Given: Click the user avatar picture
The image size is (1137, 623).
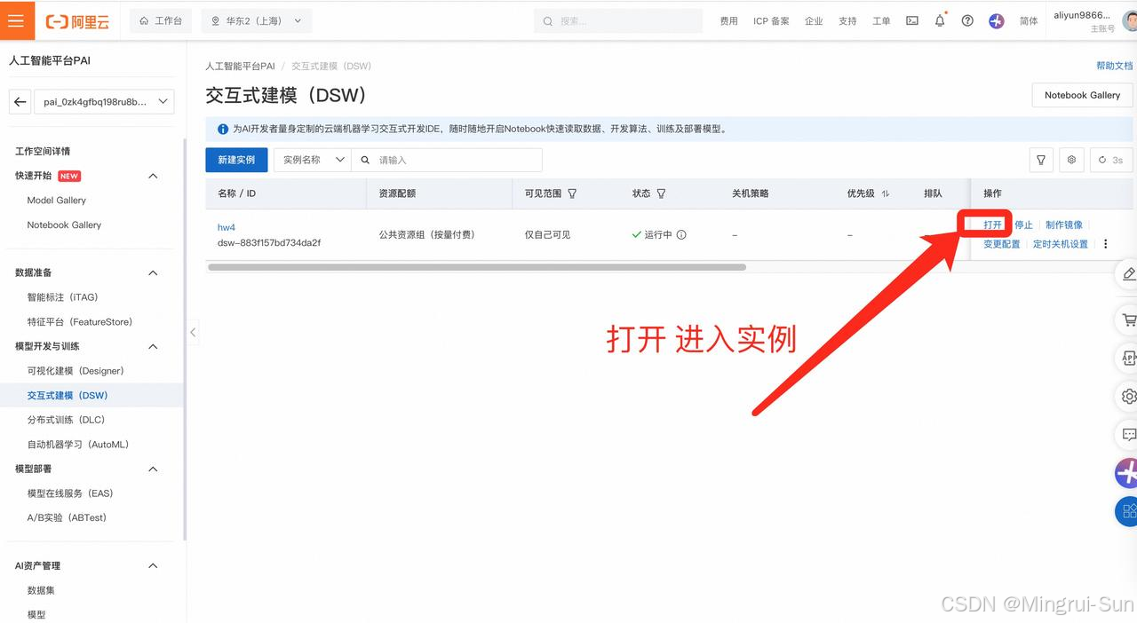Looking at the screenshot, I should [x=1130, y=20].
